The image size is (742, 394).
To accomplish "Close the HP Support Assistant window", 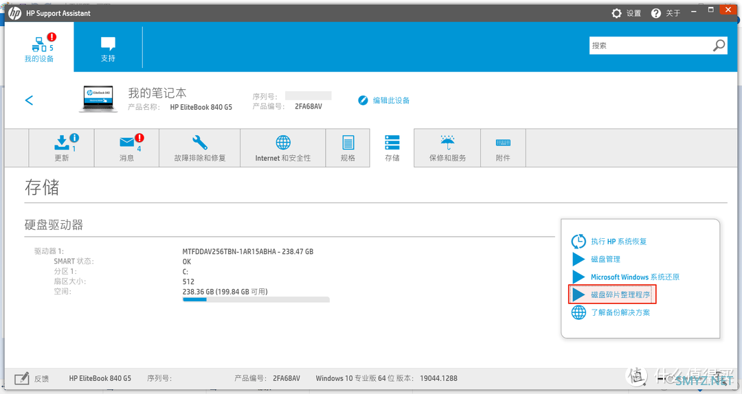I will click(x=728, y=10).
